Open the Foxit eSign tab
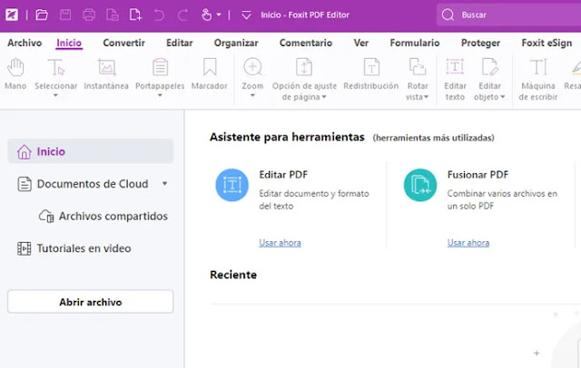This screenshot has width=581, height=368. (547, 43)
